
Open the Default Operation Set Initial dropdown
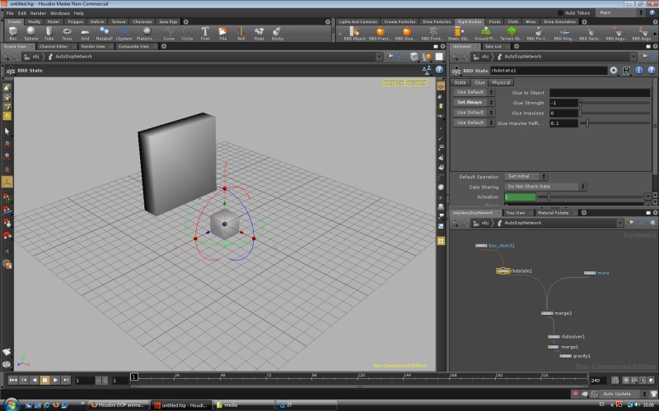point(526,176)
